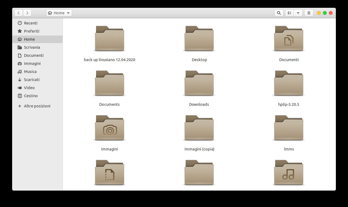Navigate back with the left arrow button
The image size is (348, 207).
coord(19,13)
